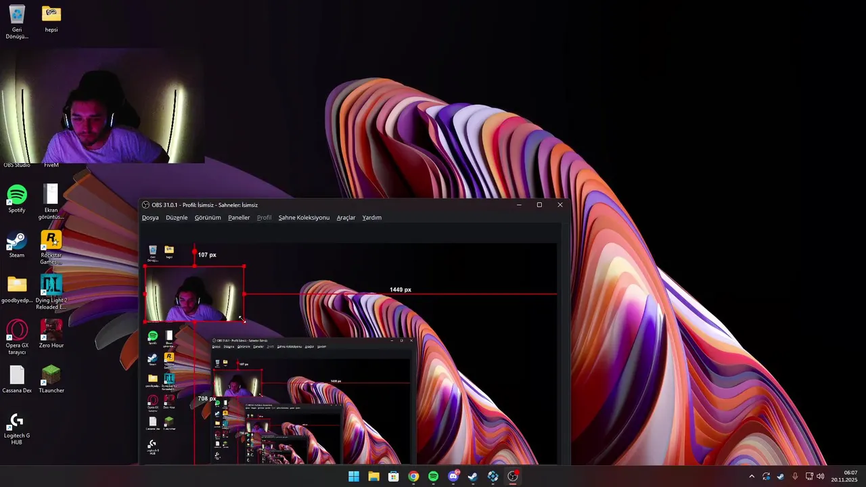Open the Profil menu in OBS
866x487 pixels.
(265, 218)
